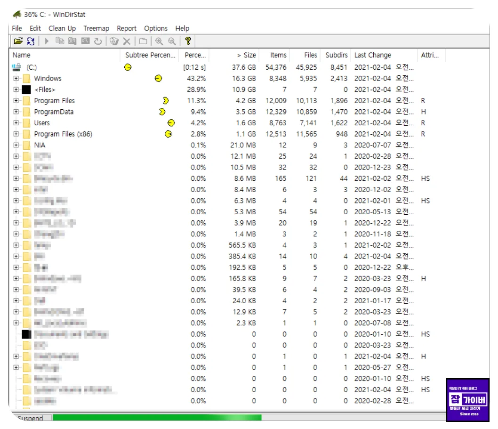
Task: Click the Open folder toolbar icon
Action: click(18, 41)
